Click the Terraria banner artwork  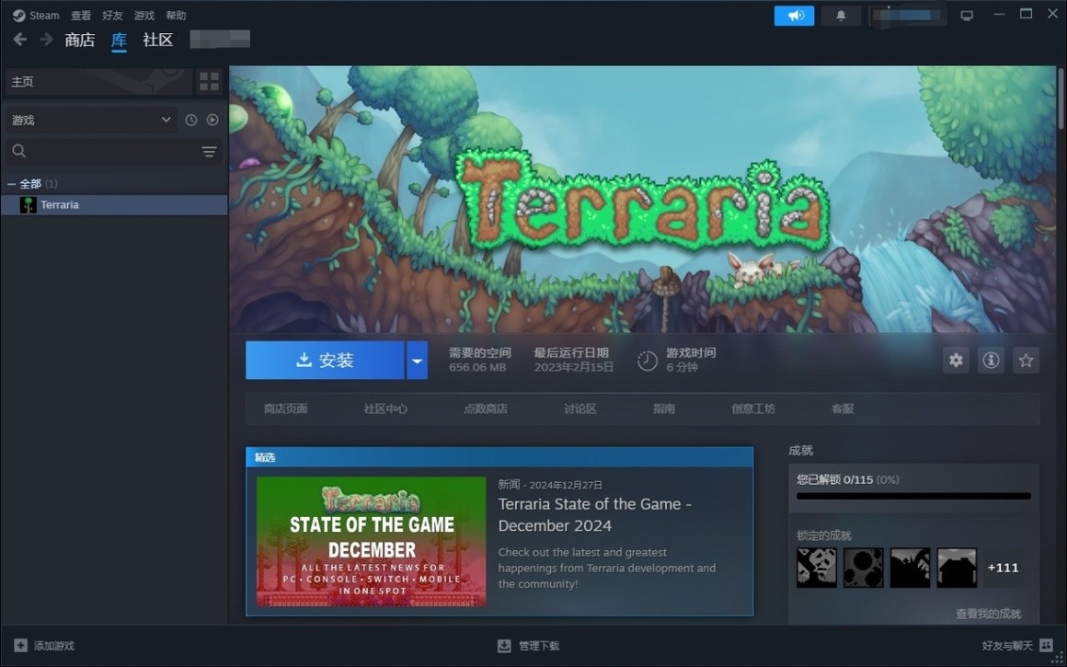[642, 200]
